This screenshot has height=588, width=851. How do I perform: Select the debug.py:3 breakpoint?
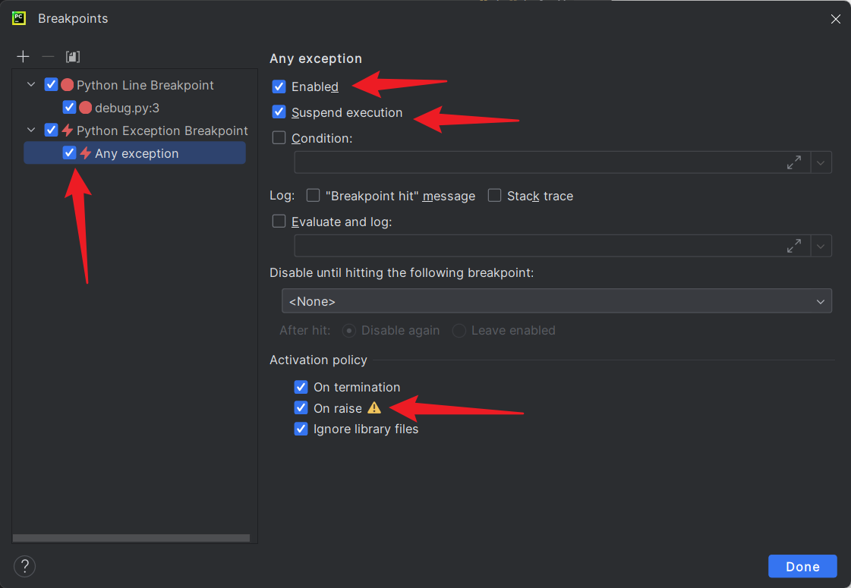click(x=127, y=108)
